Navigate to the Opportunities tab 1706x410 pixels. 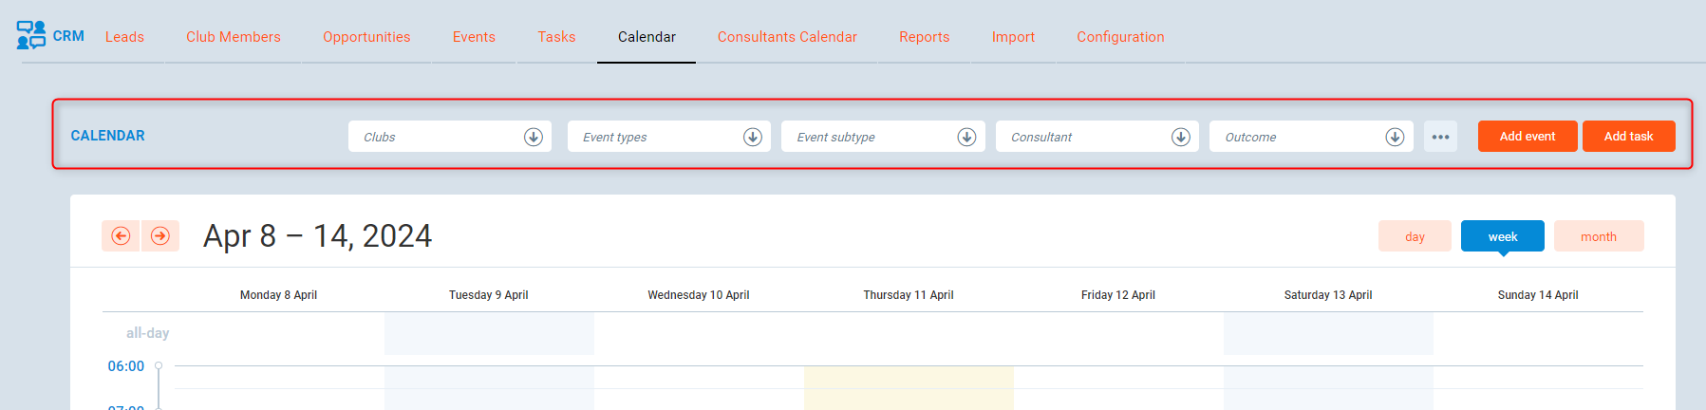point(366,37)
